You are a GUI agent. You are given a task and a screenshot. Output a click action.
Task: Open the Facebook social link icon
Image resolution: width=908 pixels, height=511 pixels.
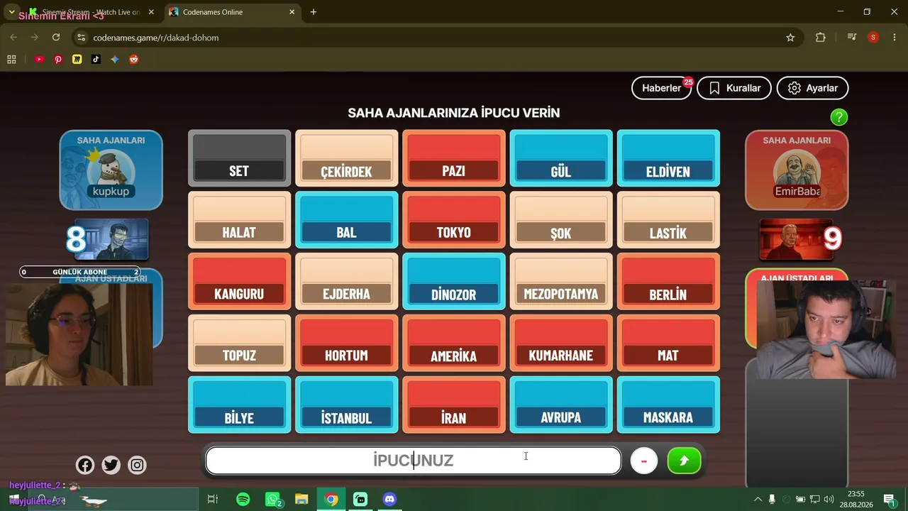coord(85,466)
